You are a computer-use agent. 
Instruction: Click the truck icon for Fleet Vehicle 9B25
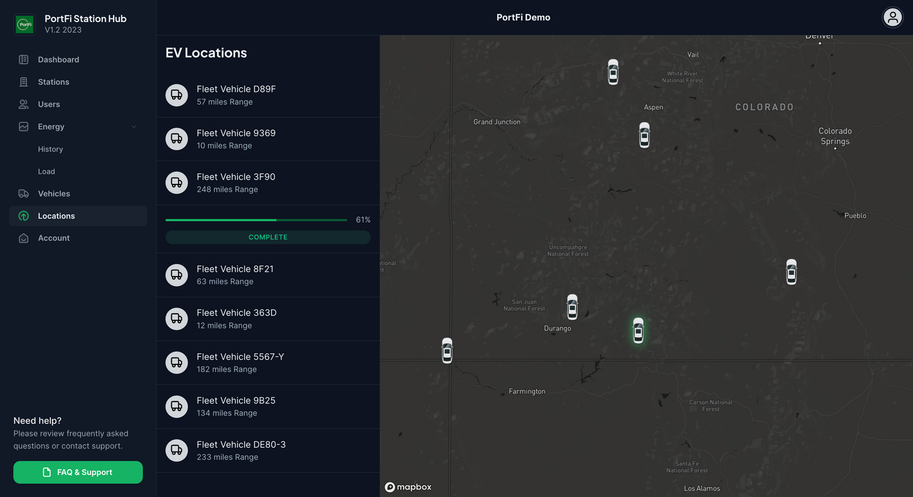(x=177, y=407)
